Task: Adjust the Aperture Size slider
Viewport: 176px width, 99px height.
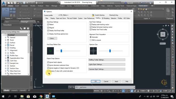Action: [110, 51]
